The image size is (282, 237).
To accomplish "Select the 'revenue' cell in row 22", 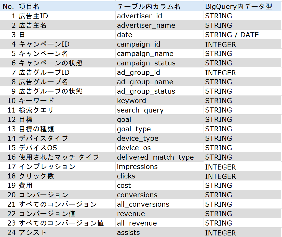I will click(159, 214).
